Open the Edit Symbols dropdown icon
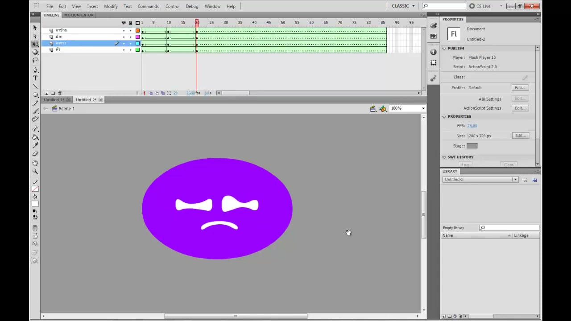The width and height of the screenshot is (571, 321). (383, 109)
